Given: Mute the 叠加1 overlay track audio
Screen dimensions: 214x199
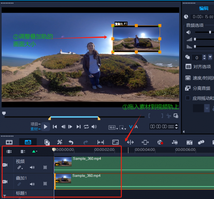Looking at the screenshot, I should pyautogui.click(x=32, y=184).
